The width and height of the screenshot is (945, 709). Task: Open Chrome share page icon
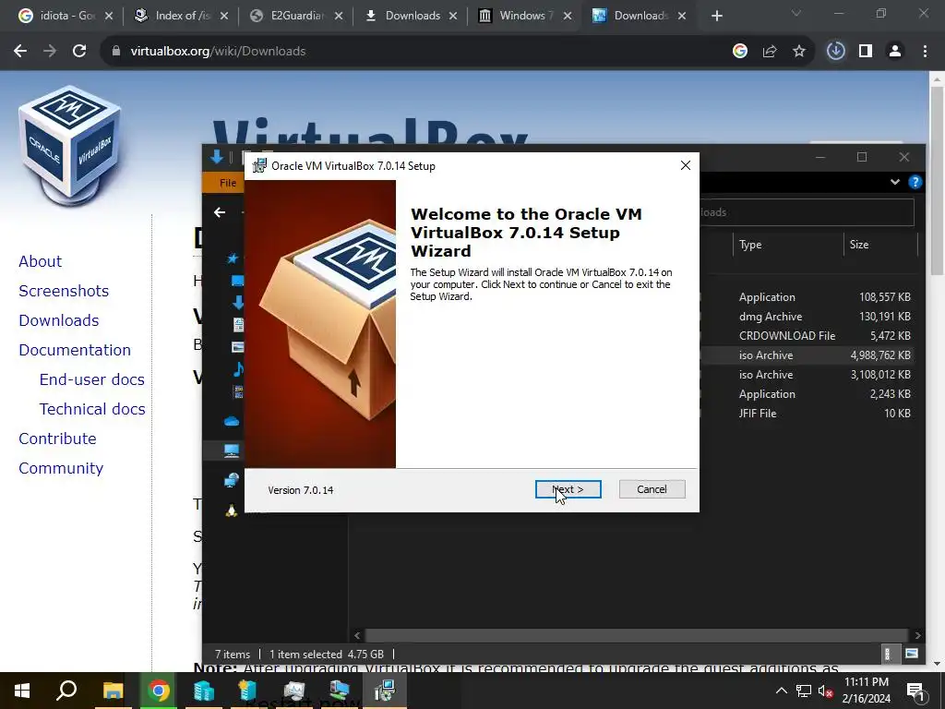pos(770,52)
